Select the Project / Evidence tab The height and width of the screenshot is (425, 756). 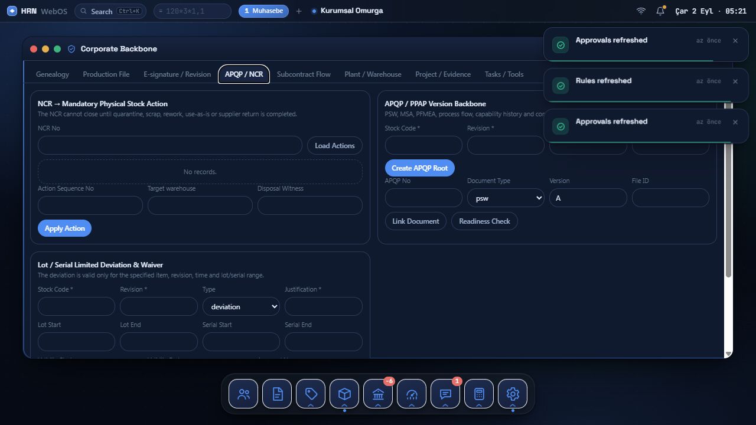pyautogui.click(x=443, y=74)
